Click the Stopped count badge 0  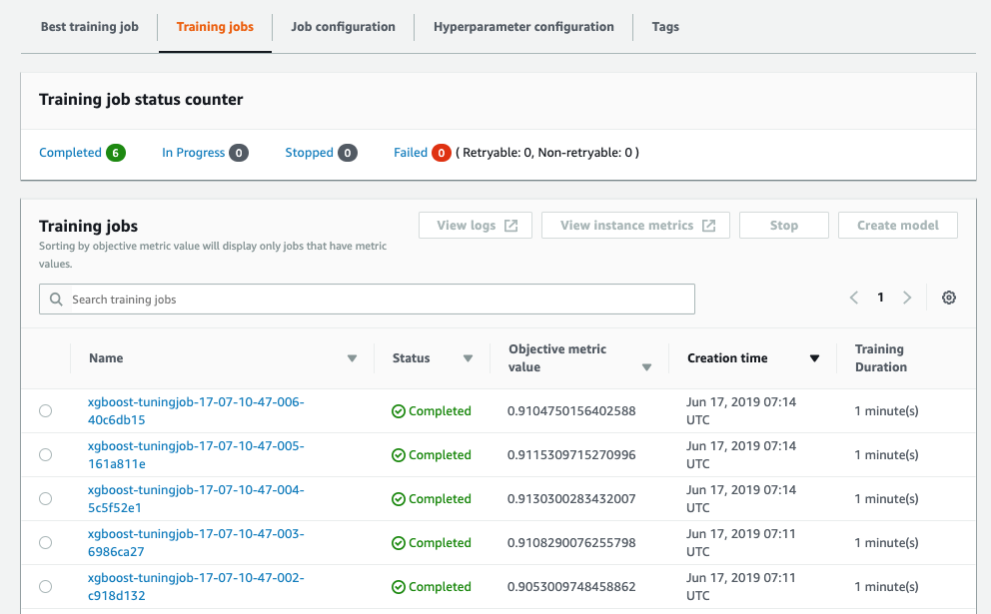tap(347, 153)
